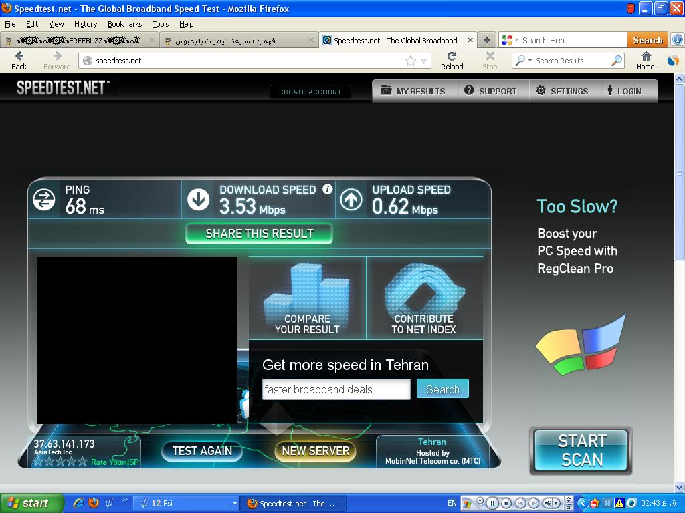Open the View menu
Image resolution: width=685 pixels, height=513 pixels.
tap(56, 24)
